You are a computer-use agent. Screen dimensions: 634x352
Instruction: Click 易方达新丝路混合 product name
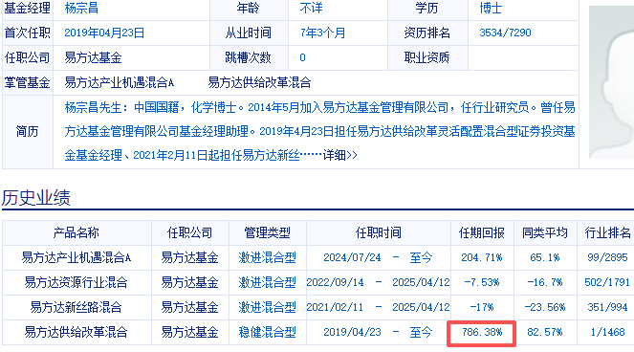pos(76,307)
